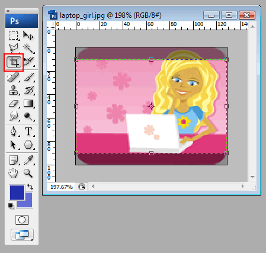Select the Eyedropper tool

[x=29, y=160]
